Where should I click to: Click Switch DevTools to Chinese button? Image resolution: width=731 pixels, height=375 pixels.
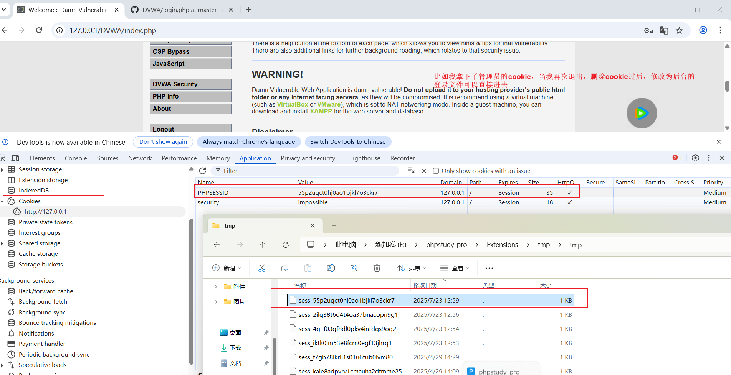(348, 142)
